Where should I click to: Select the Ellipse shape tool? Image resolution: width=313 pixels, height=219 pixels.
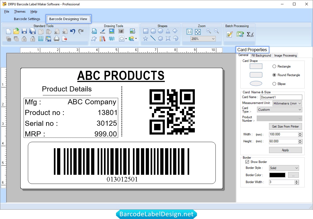pos(160,31)
